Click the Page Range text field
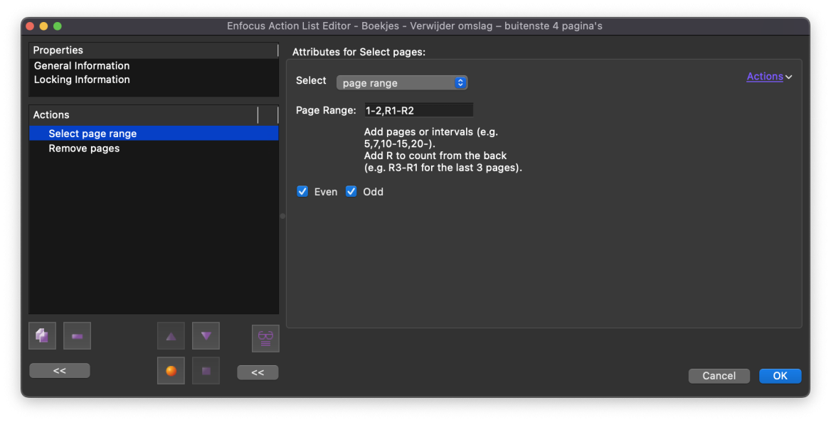Screen dimensions: 831x422 [x=418, y=111]
